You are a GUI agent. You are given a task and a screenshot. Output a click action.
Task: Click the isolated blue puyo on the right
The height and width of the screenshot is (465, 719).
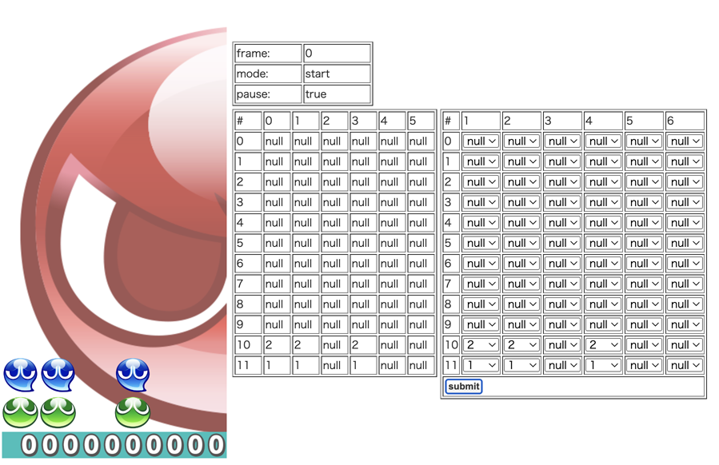133,374
